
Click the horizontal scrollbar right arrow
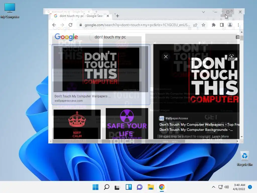coord(237,141)
